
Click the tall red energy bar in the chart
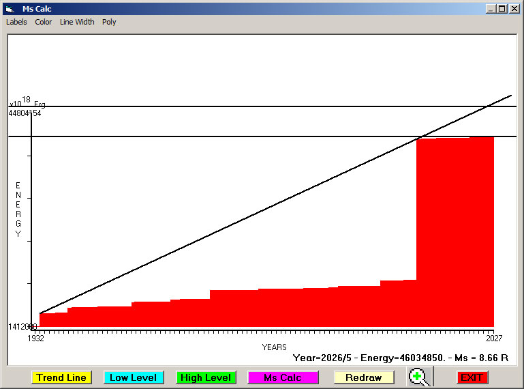click(x=454, y=232)
